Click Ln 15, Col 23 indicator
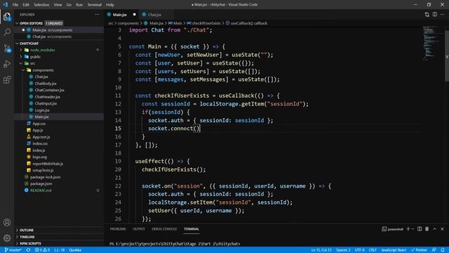The height and width of the screenshot is (253, 449). [x=321, y=250]
